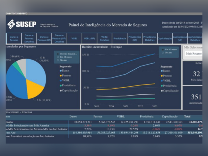Click the Capitalização legend marker beside the pie chart
208x156 pixels.
click(x=61, y=90)
